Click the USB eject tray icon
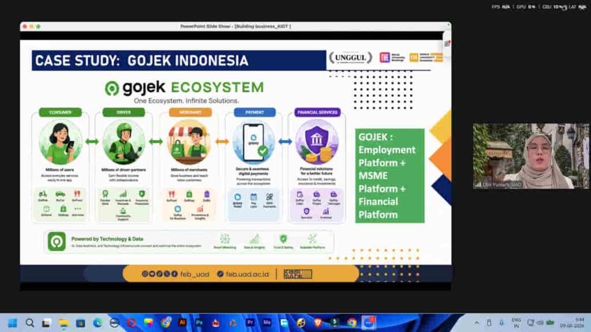 (x=489, y=323)
